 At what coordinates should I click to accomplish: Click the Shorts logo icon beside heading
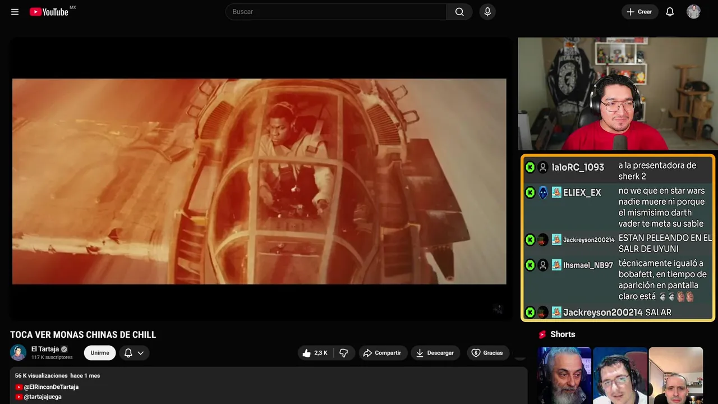542,334
